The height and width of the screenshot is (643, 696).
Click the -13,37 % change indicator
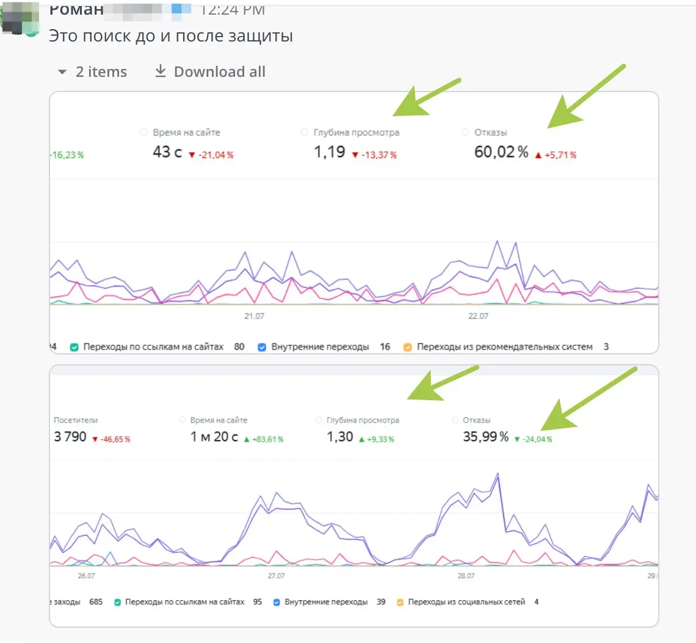pyautogui.click(x=374, y=155)
